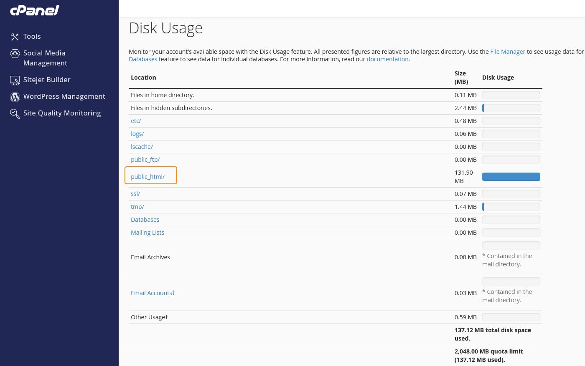Open the logs/ directory
Image resolution: width=585 pixels, height=366 pixels.
[x=137, y=133]
